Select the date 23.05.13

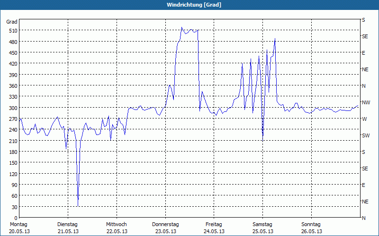point(165,231)
